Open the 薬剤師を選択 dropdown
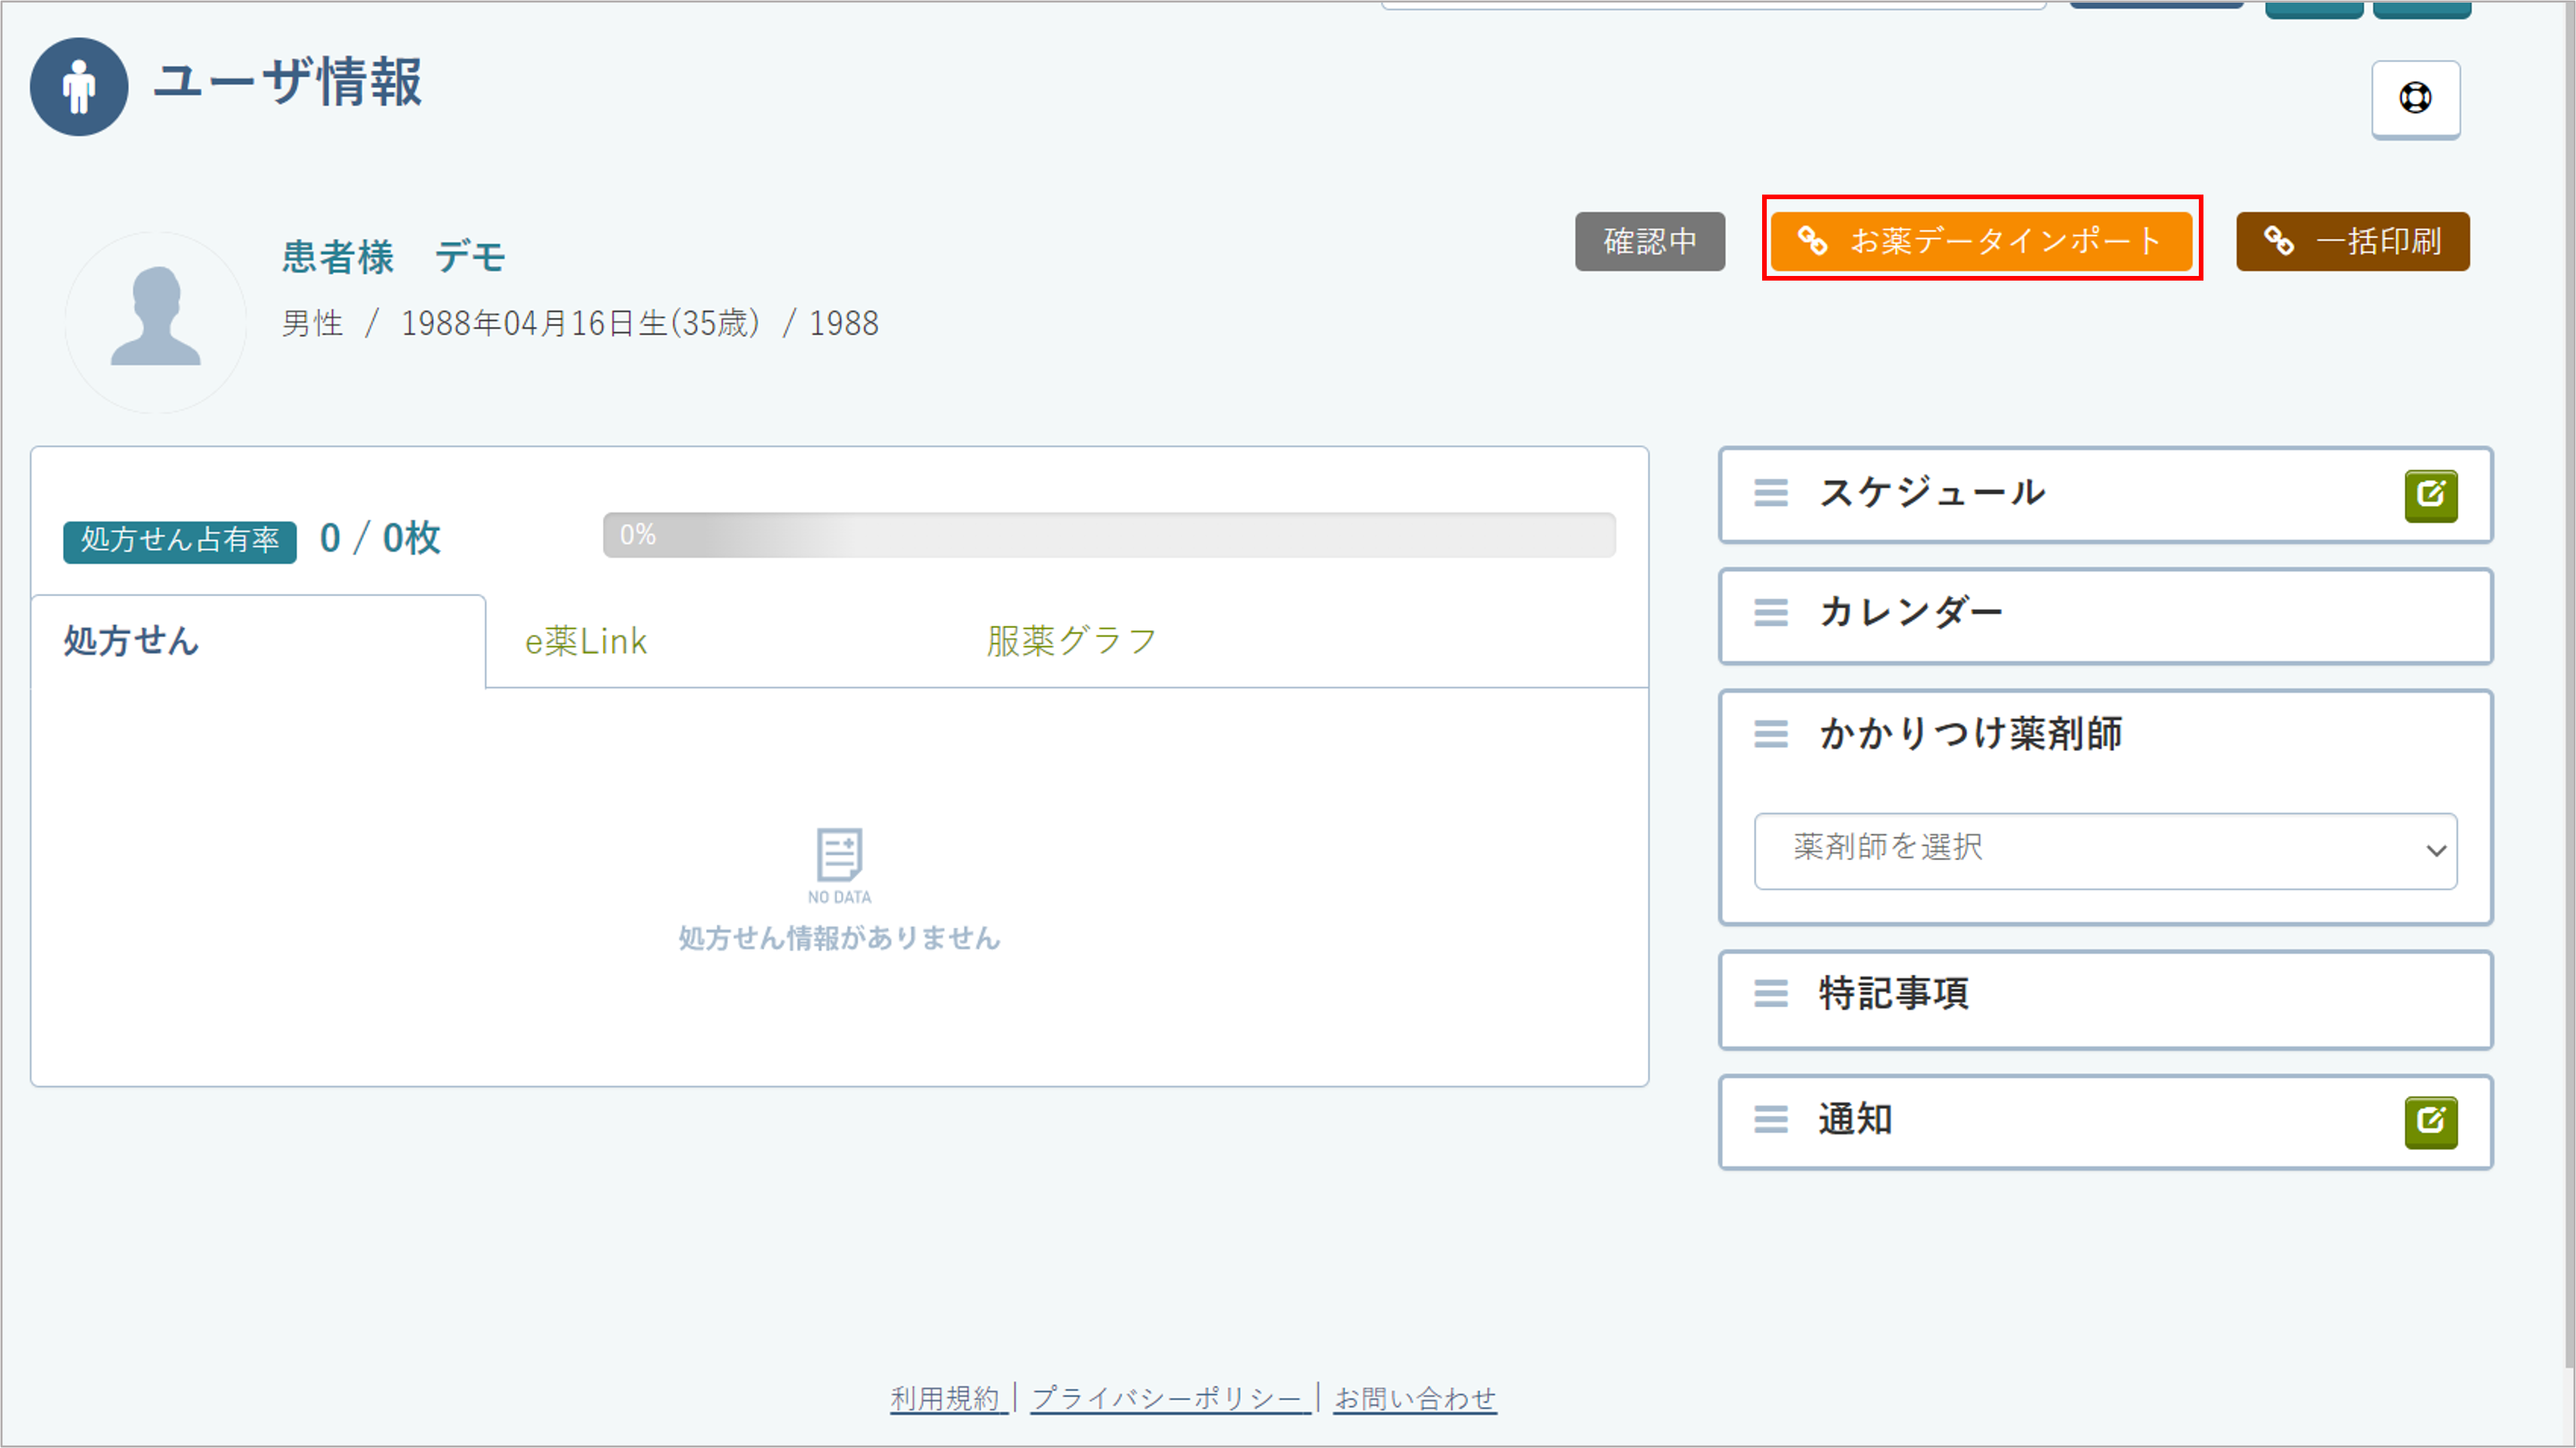Image resolution: width=2576 pixels, height=1448 pixels. tap(2105, 850)
